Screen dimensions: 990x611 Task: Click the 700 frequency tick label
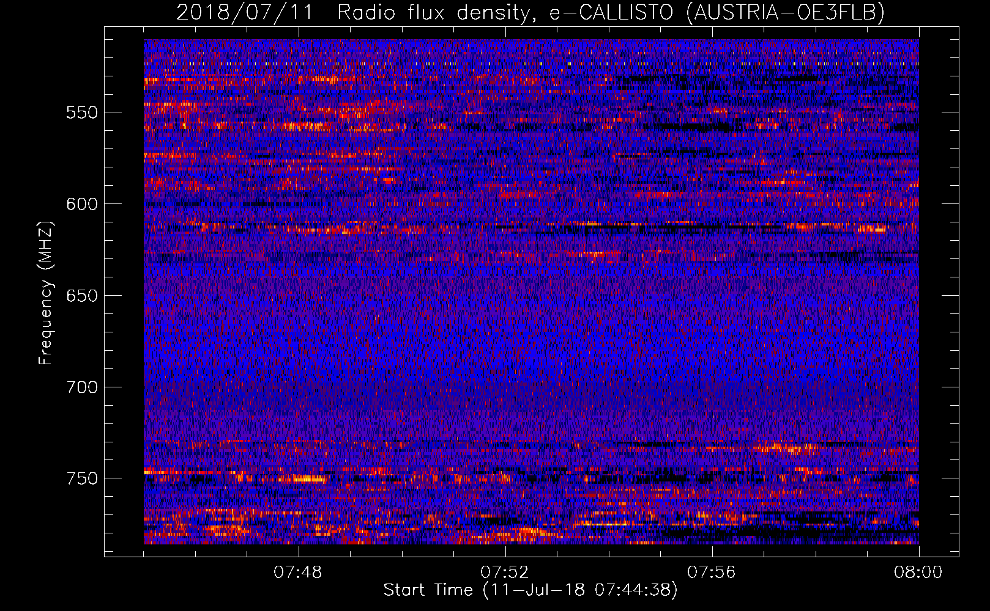click(x=82, y=387)
